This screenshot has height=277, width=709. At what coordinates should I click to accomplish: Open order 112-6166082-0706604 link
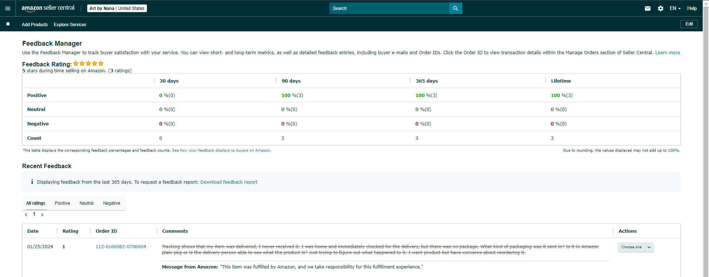click(121, 247)
